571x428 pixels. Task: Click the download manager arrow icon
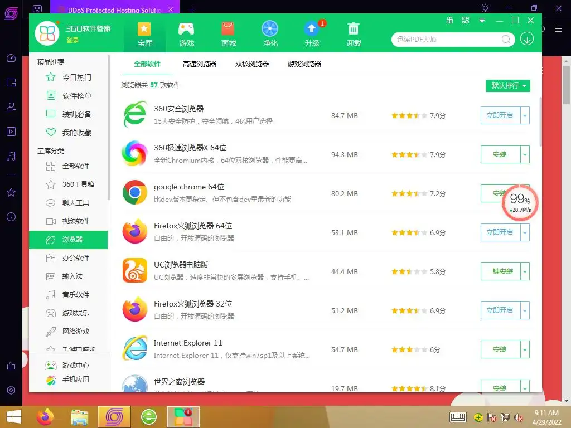tap(526, 38)
